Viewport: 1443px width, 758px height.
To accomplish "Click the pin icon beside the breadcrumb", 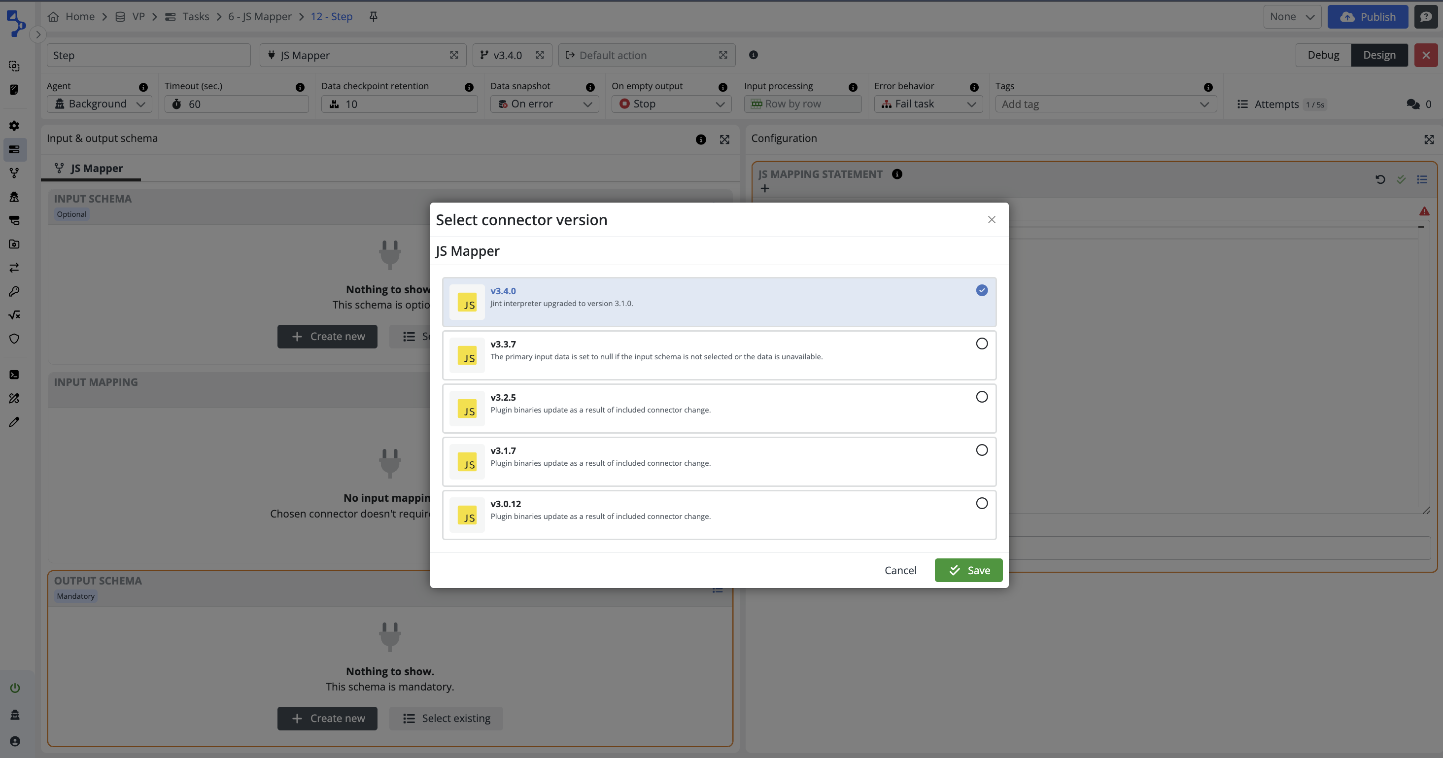I will click(373, 16).
